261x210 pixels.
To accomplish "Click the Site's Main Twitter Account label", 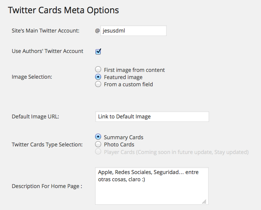I will (45, 31).
